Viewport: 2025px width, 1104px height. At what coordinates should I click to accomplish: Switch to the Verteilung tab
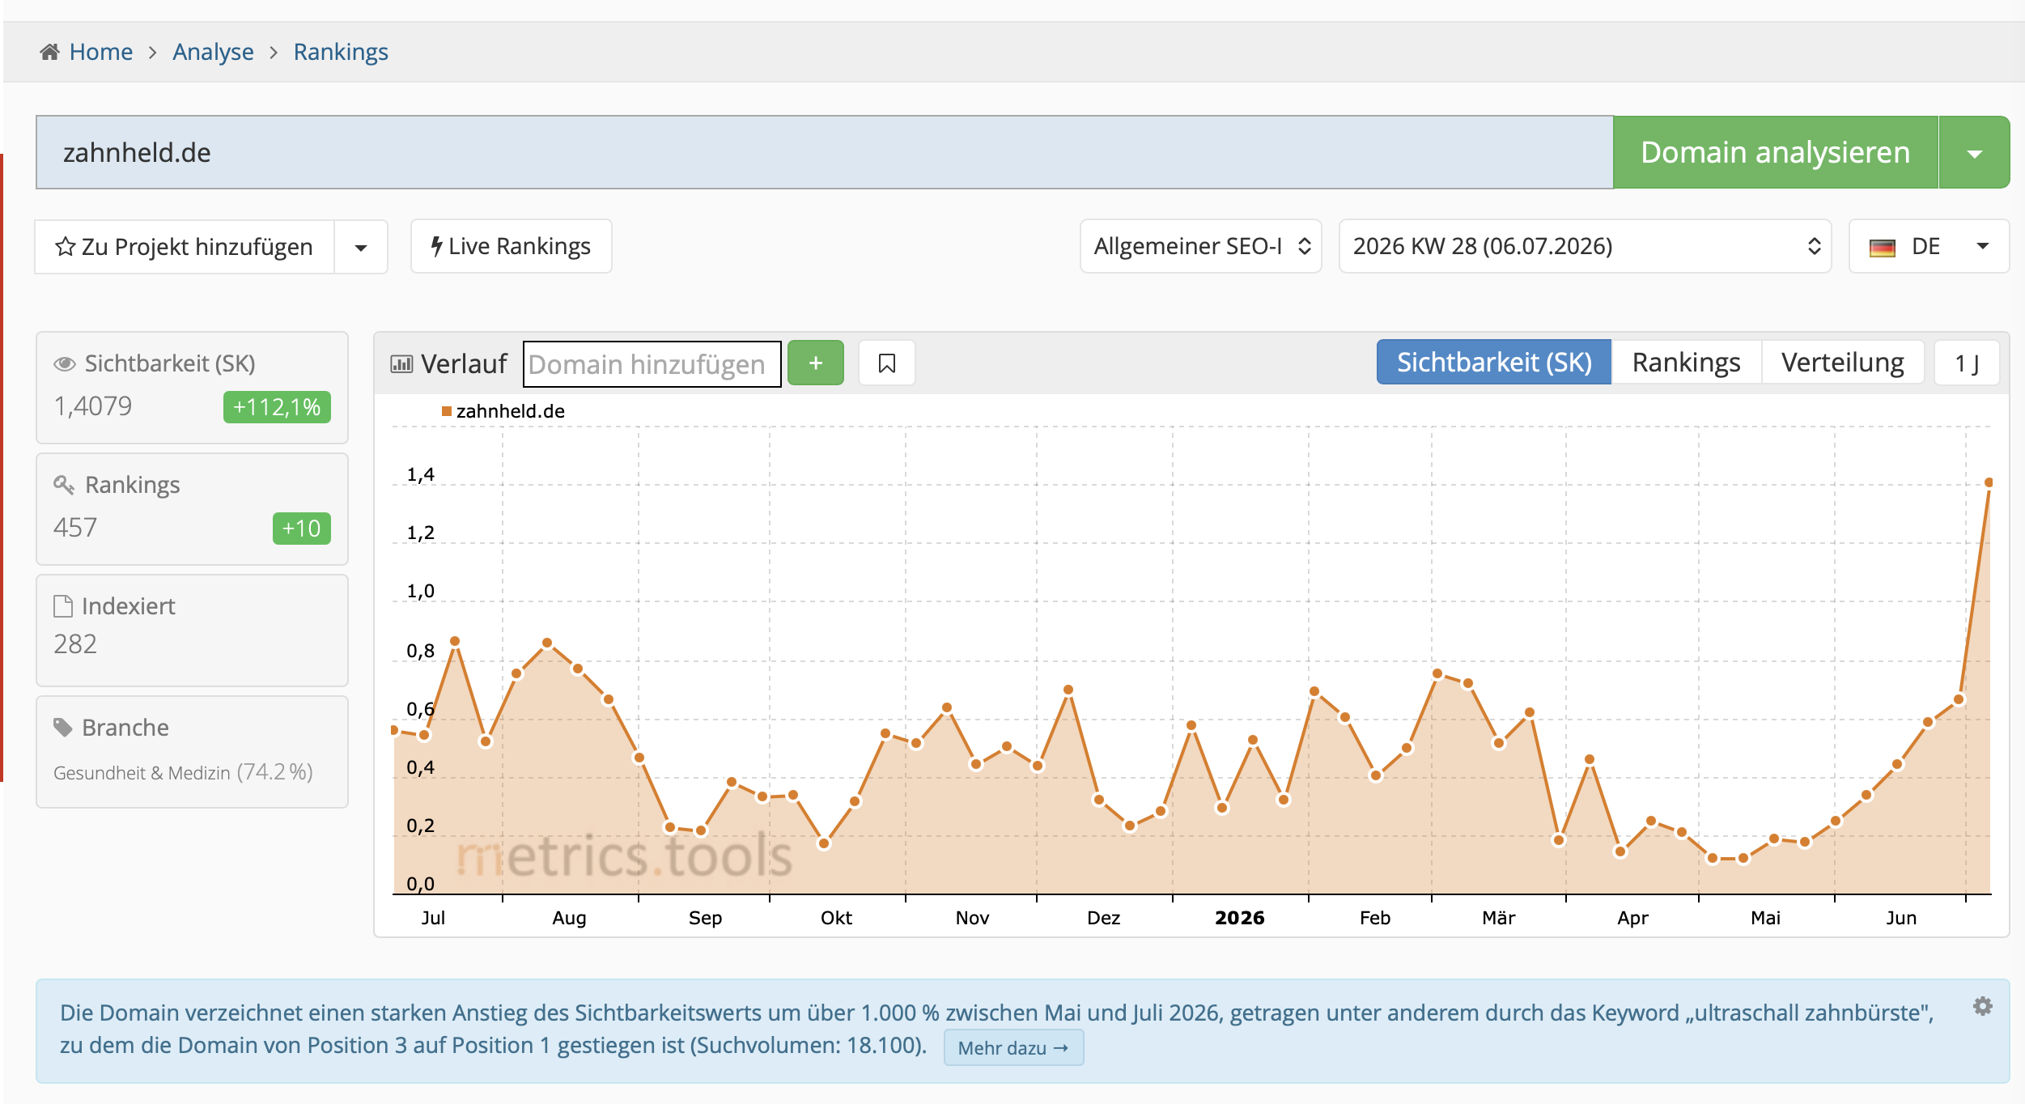[x=1842, y=362]
